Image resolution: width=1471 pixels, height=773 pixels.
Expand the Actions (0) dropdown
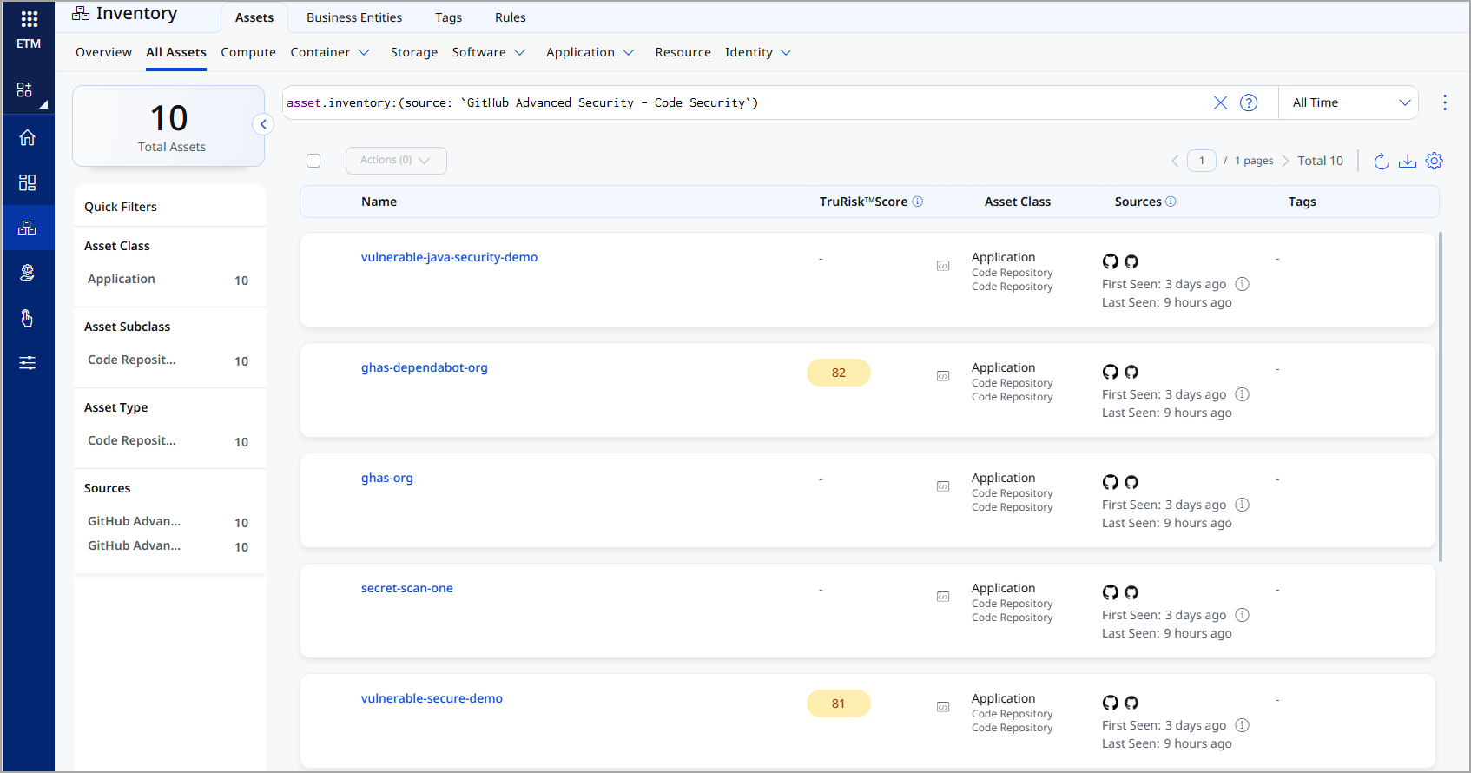pyautogui.click(x=396, y=161)
